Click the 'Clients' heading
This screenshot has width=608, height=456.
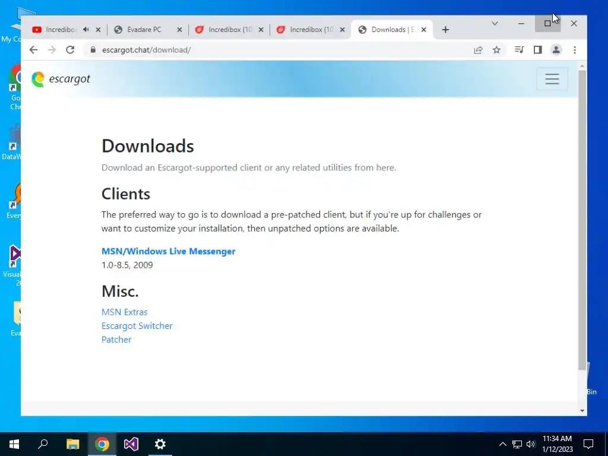[x=126, y=194]
